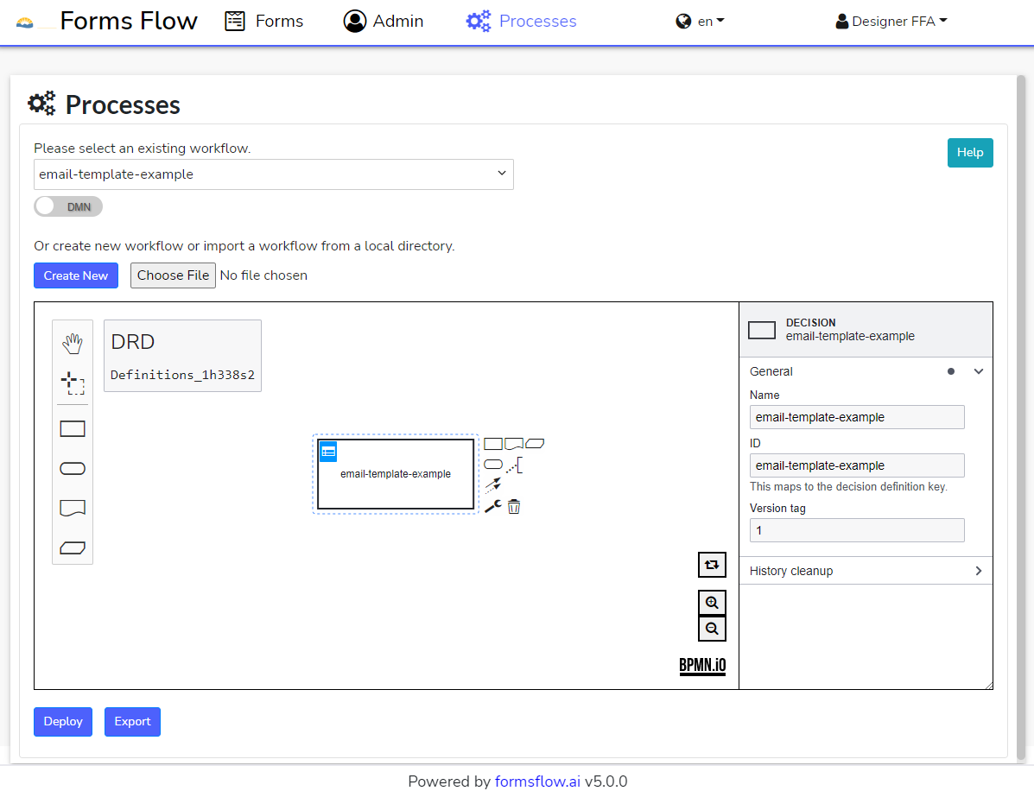Open the en language dropdown
Viewport: 1034px width, 791px height.
(700, 22)
